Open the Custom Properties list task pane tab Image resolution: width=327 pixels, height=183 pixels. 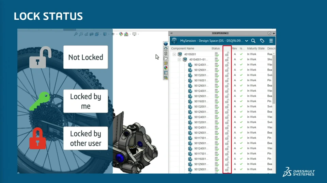(166, 73)
